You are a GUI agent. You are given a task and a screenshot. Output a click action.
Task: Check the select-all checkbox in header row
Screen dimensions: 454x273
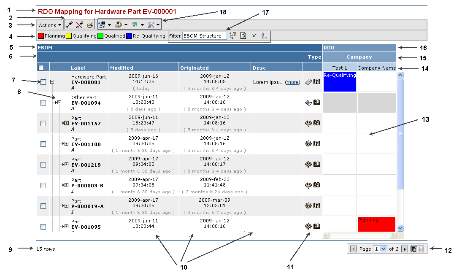pyautogui.click(x=41, y=68)
